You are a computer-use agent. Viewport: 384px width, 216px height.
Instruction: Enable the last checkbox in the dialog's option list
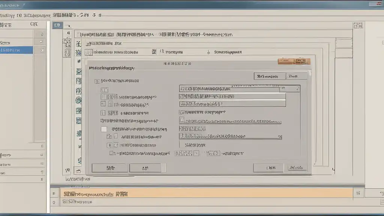click(x=111, y=153)
